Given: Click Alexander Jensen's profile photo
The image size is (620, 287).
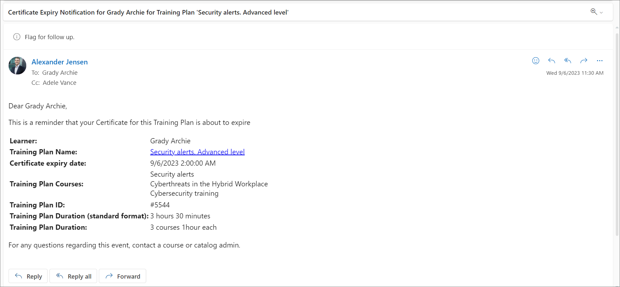Looking at the screenshot, I should click(17, 66).
